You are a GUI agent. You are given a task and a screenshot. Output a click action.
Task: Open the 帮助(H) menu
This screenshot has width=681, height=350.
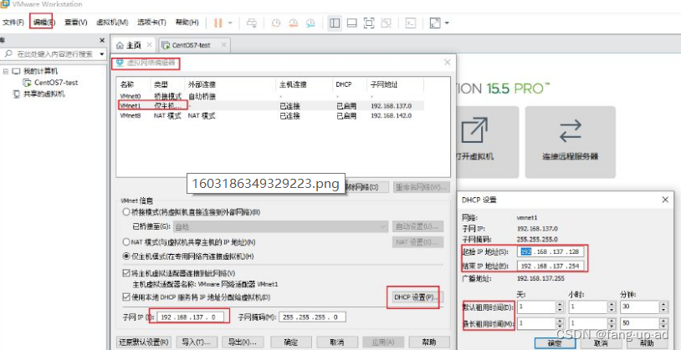click(187, 23)
